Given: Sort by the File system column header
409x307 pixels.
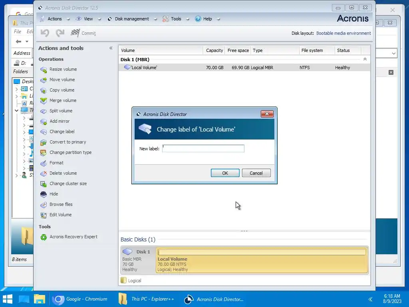Looking at the screenshot, I should 317,50.
